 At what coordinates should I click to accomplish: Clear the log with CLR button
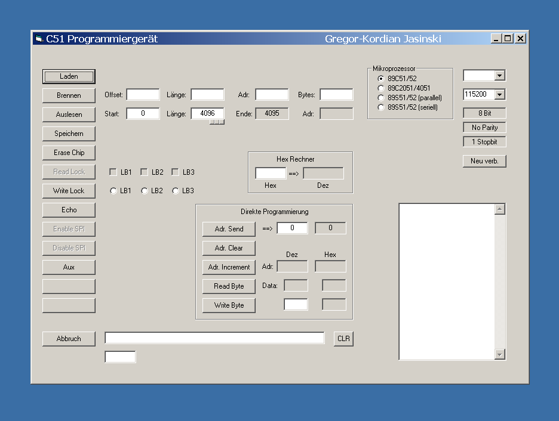coord(343,339)
